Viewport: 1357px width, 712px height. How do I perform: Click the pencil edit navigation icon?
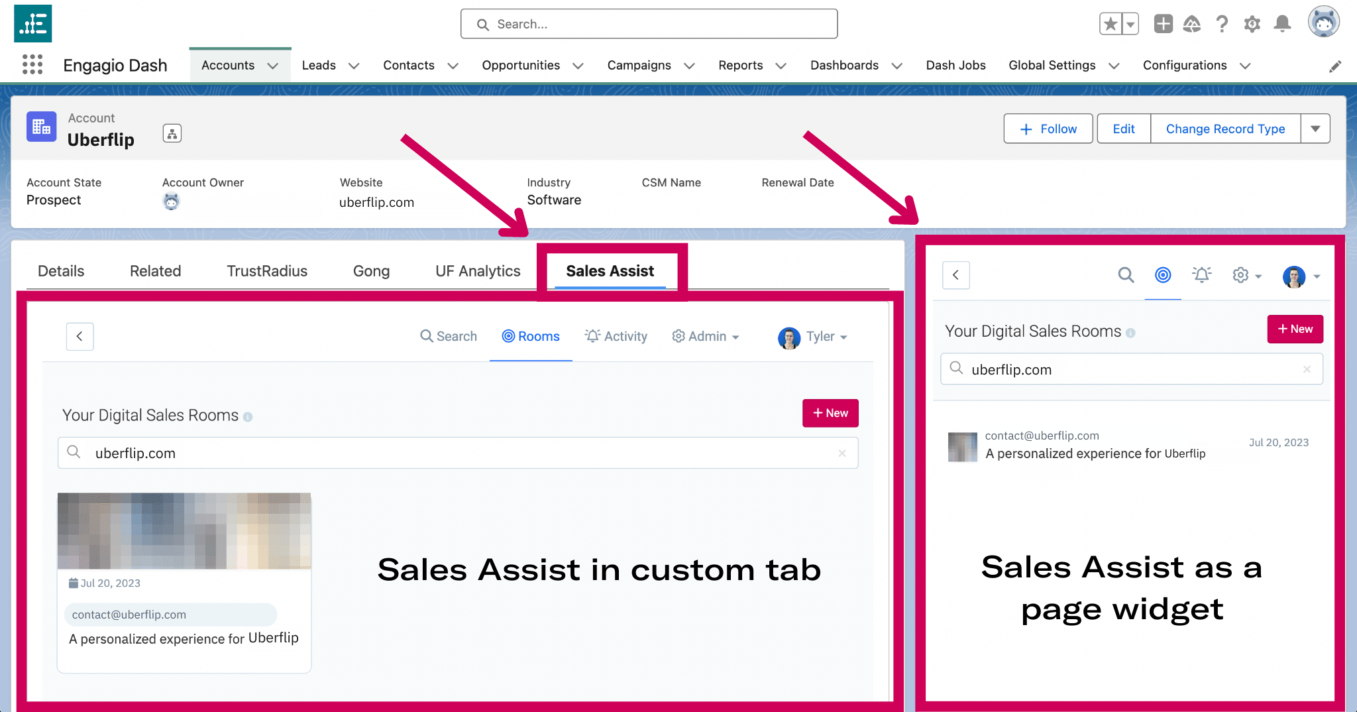(x=1335, y=66)
